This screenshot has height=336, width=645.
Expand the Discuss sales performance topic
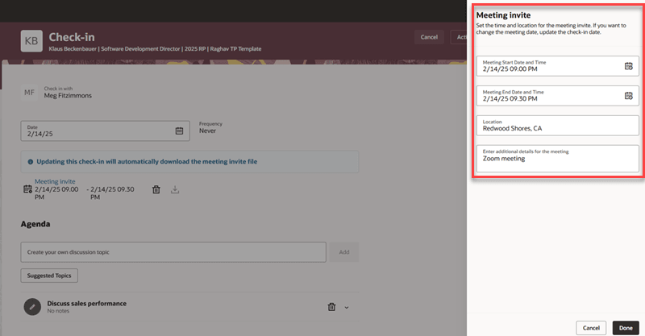click(347, 308)
